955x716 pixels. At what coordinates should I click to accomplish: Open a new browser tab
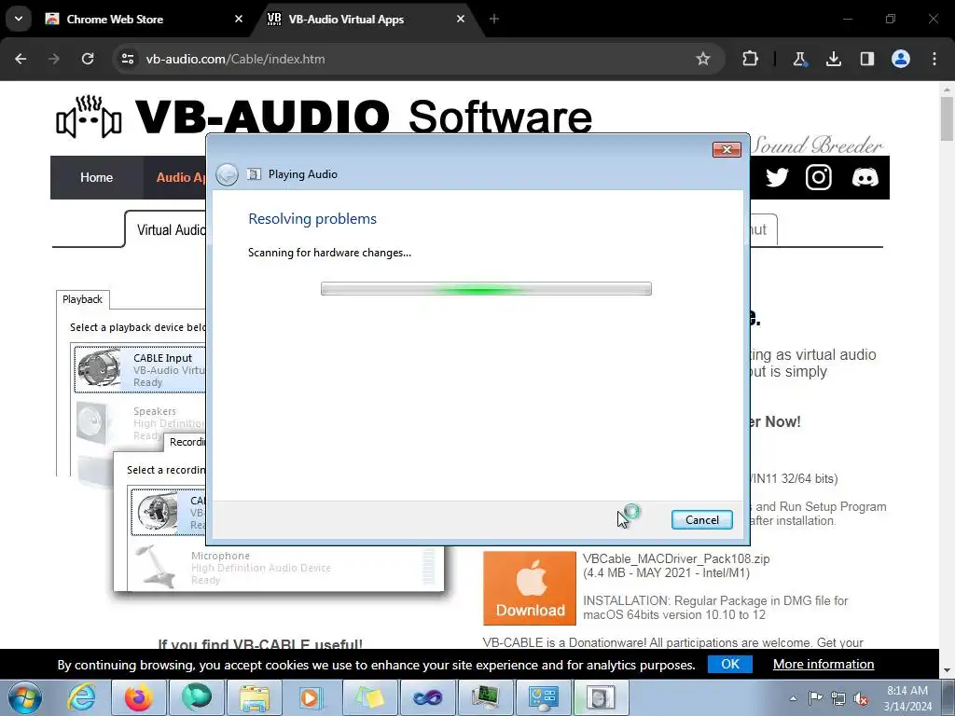[494, 19]
